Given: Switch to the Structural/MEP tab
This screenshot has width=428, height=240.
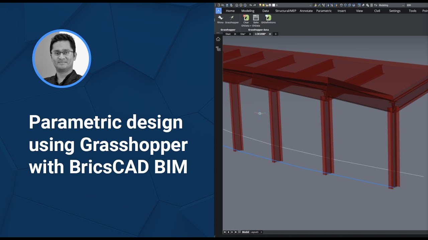Looking at the screenshot, I should pyautogui.click(x=286, y=11).
